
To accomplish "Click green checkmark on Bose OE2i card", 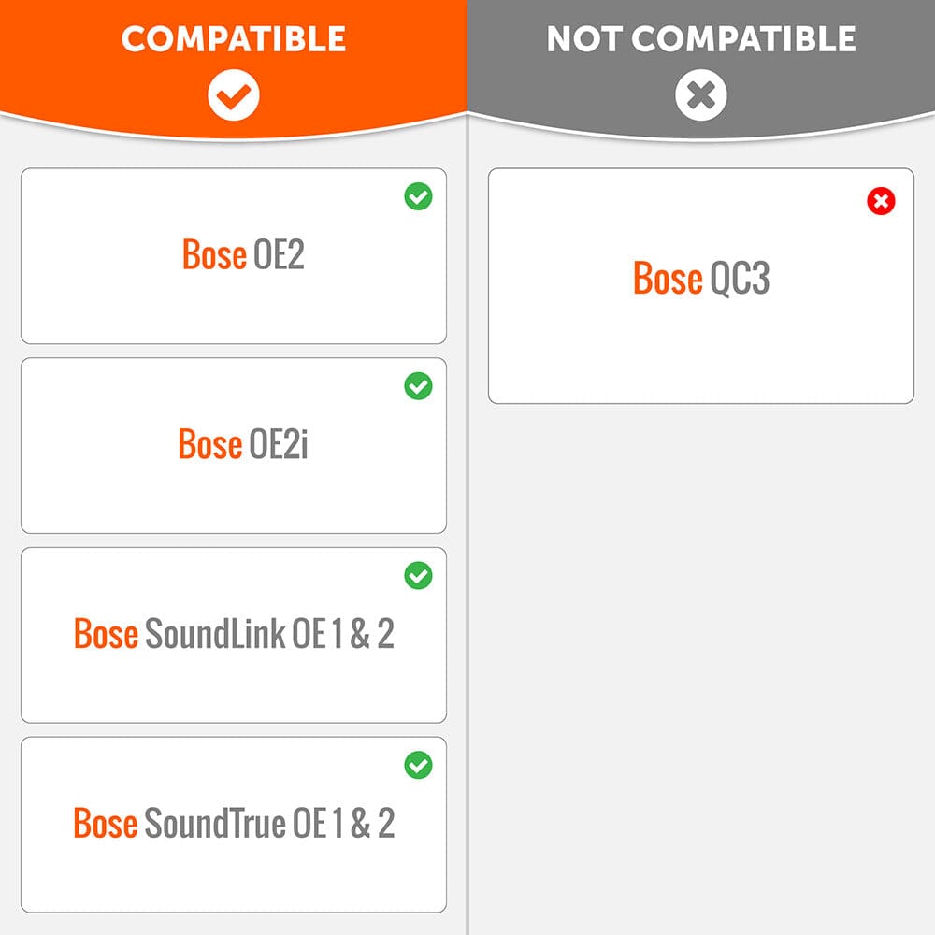I will (x=418, y=386).
